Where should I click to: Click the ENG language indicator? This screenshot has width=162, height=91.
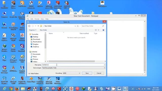149,89
